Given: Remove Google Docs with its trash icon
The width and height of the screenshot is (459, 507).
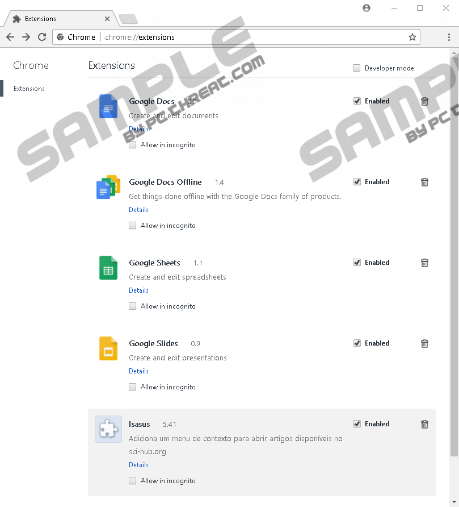Looking at the screenshot, I should click(424, 102).
